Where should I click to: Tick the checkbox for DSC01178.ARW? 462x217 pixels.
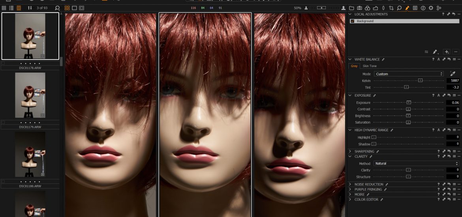3,63
